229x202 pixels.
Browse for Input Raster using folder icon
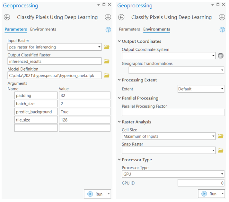point(107,47)
